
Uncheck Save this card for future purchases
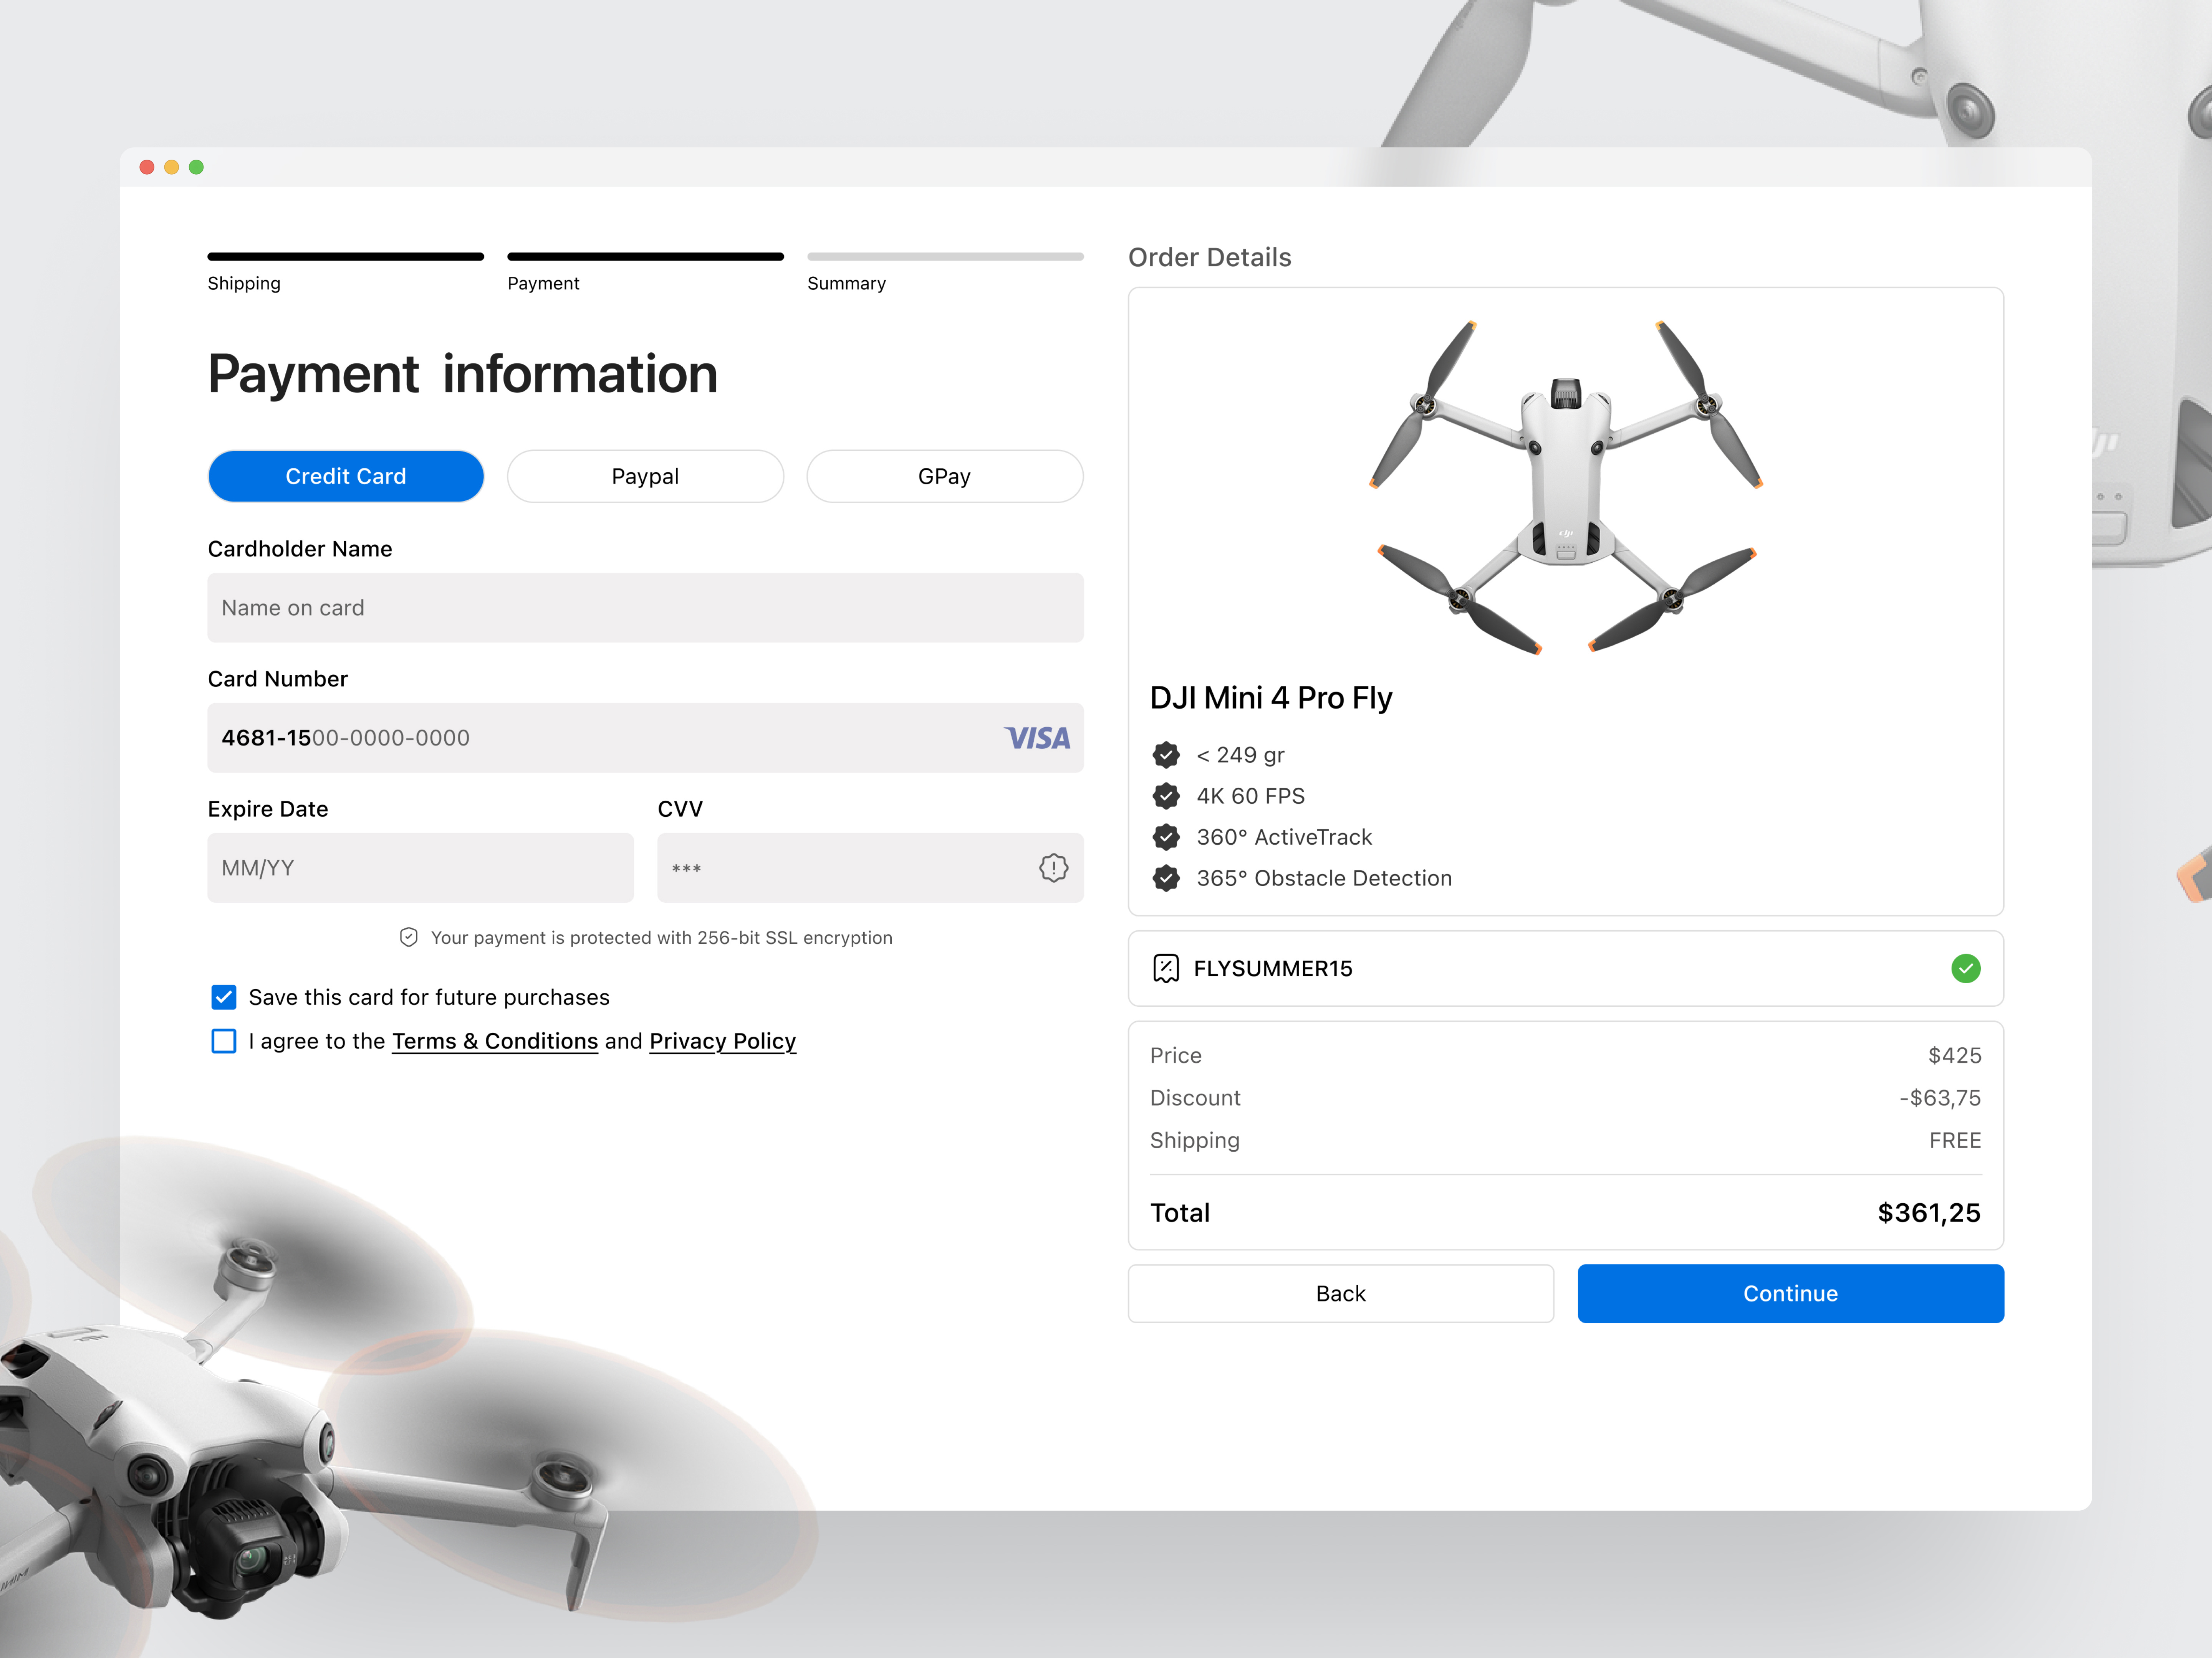[x=224, y=997]
